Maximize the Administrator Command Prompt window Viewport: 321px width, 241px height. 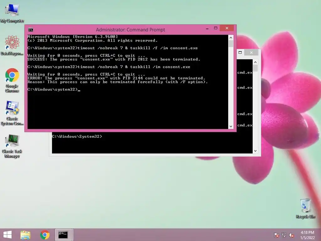coord(216,28)
